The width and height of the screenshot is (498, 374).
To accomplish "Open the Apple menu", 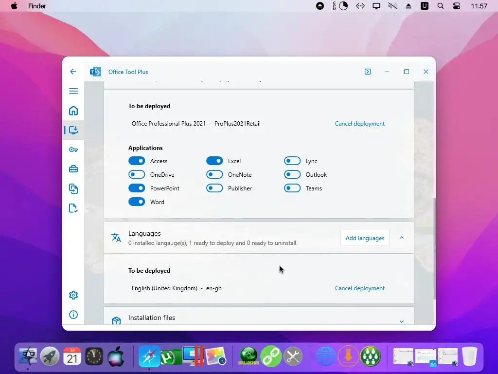I will [14, 6].
